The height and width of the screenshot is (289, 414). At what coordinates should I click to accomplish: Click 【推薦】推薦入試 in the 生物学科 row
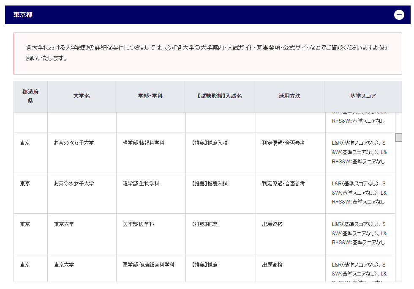pyautogui.click(x=210, y=184)
